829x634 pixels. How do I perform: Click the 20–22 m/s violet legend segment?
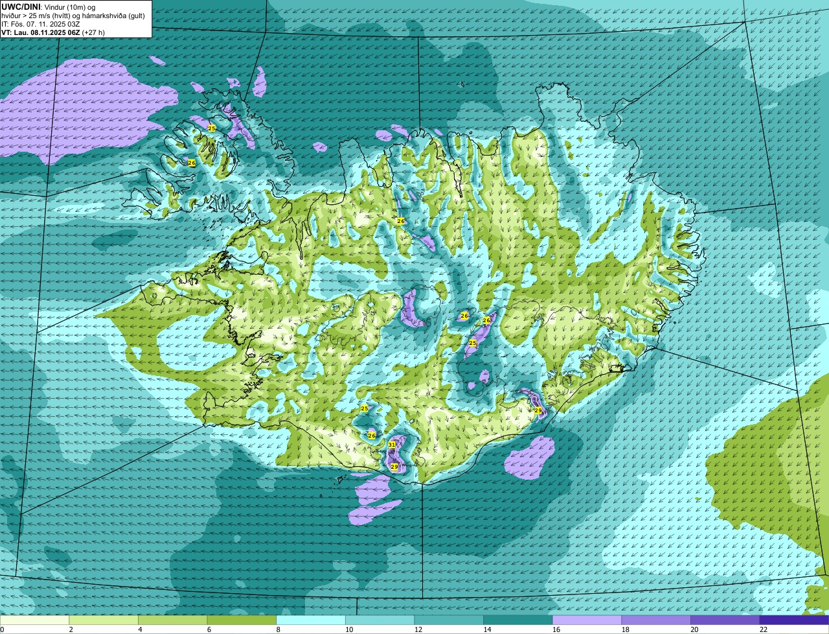point(725,620)
